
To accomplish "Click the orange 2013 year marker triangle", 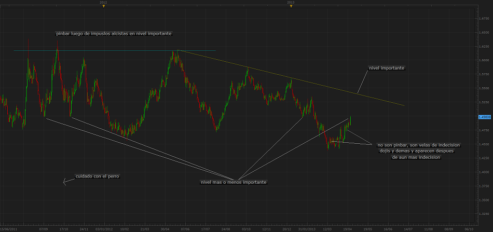I will pyautogui.click(x=291, y=6).
